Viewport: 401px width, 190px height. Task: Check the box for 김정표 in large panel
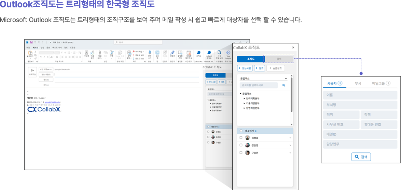[241, 138]
